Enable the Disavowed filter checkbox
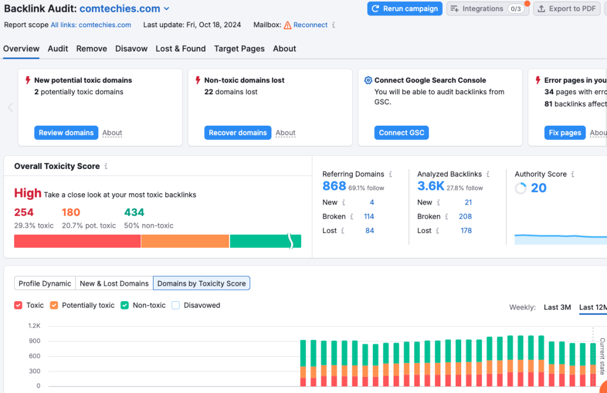 coord(175,305)
